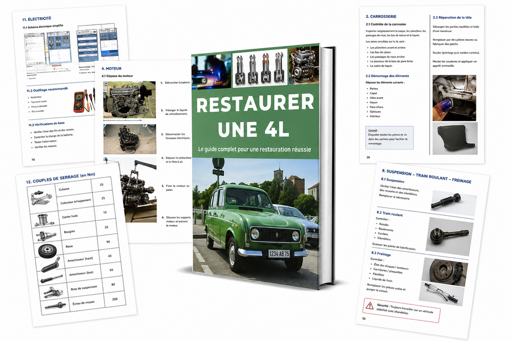The image size is (512, 341).
Task: Click the multimeter and screwdrivers picture
Action: 84,100
